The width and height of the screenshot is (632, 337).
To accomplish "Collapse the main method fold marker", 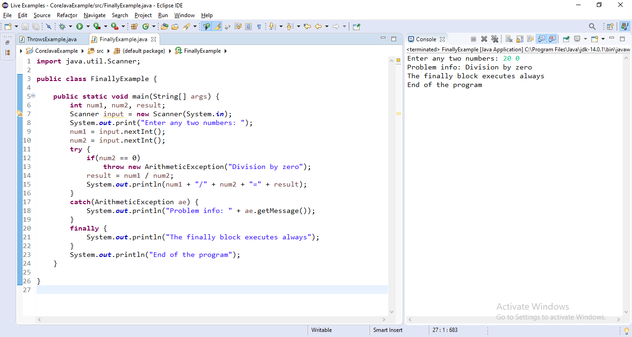I will [33, 96].
